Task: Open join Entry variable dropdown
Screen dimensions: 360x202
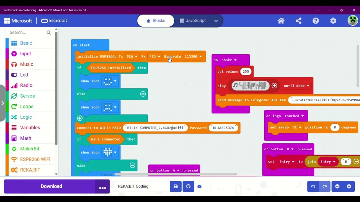Action: pos(328,162)
